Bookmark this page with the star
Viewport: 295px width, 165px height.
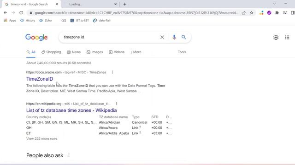252,13
